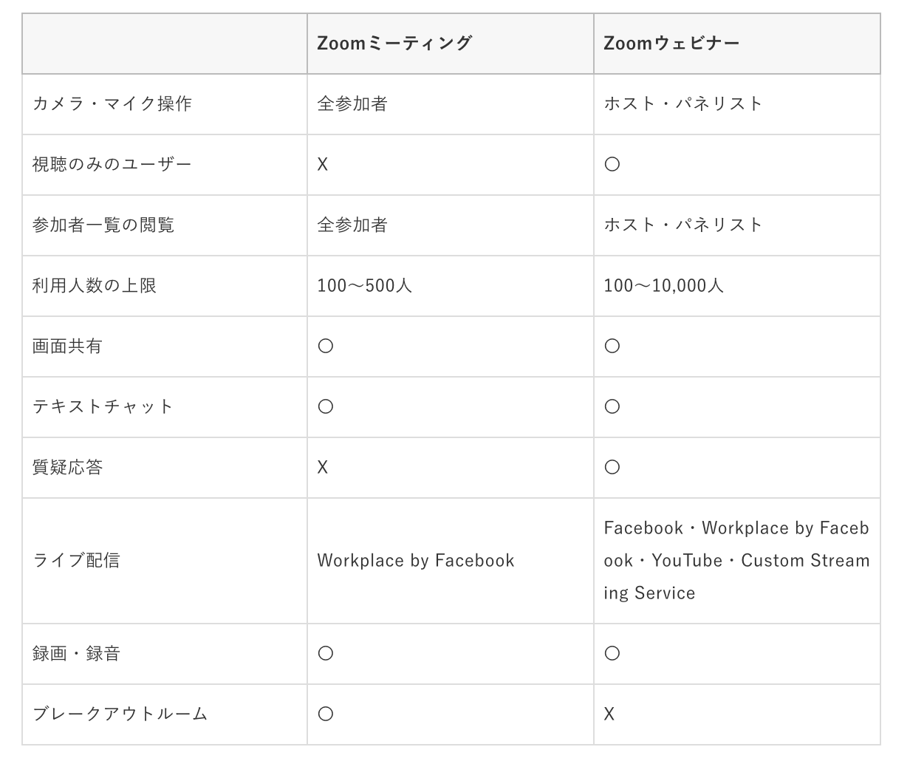
Task: Click the Zoomミーティング column header
Action: point(394,44)
